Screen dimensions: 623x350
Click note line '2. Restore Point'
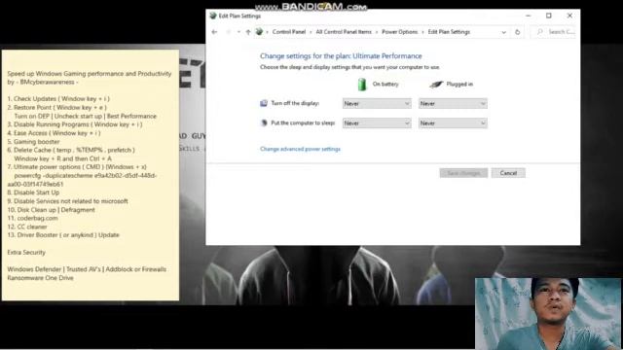tap(56, 108)
